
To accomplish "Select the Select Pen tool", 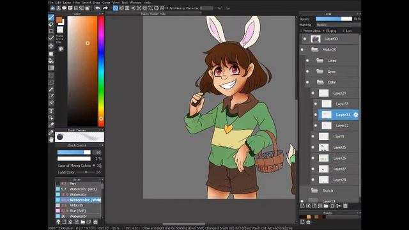I will 51,96.
